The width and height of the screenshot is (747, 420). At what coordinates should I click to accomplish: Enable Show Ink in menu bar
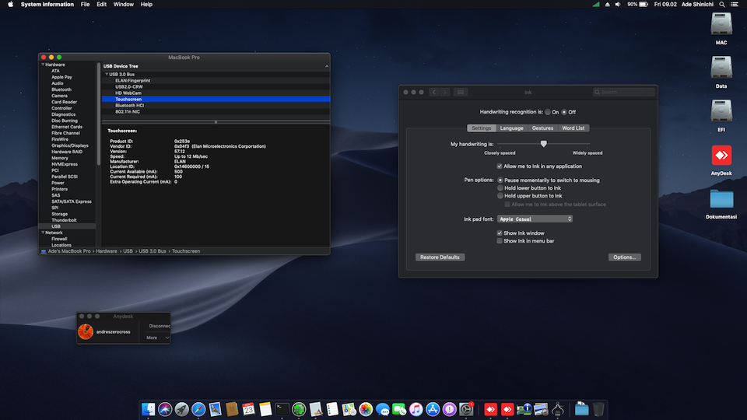point(500,241)
